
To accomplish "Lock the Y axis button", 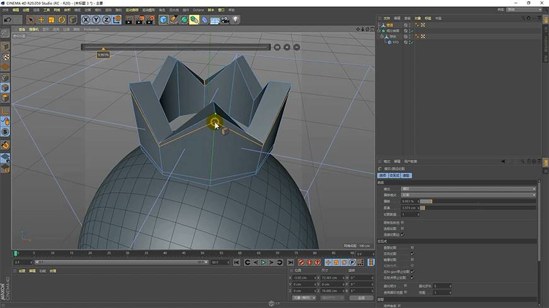I will pos(96,20).
